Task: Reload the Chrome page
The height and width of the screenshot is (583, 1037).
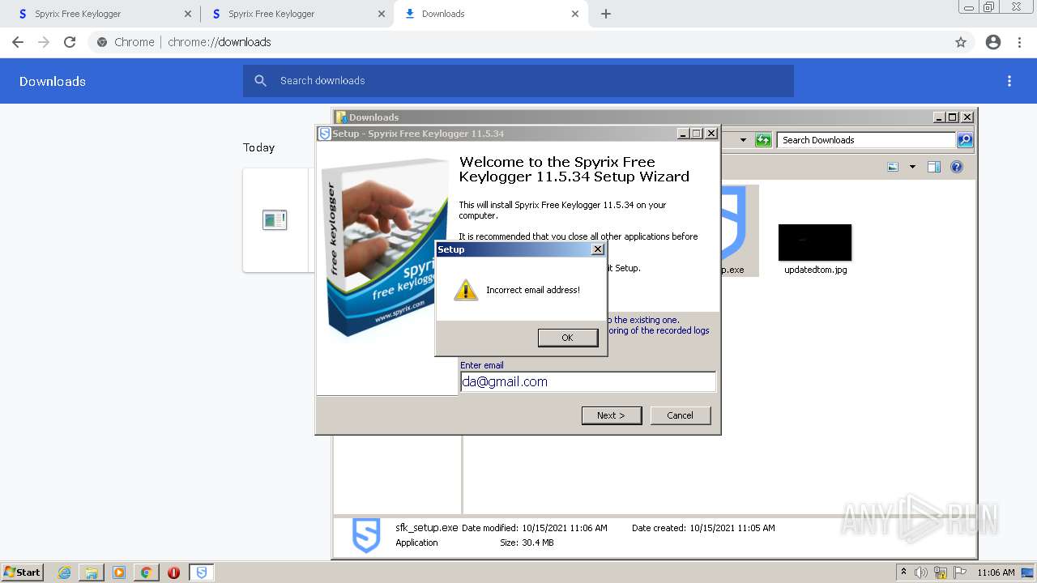Action: (70, 42)
